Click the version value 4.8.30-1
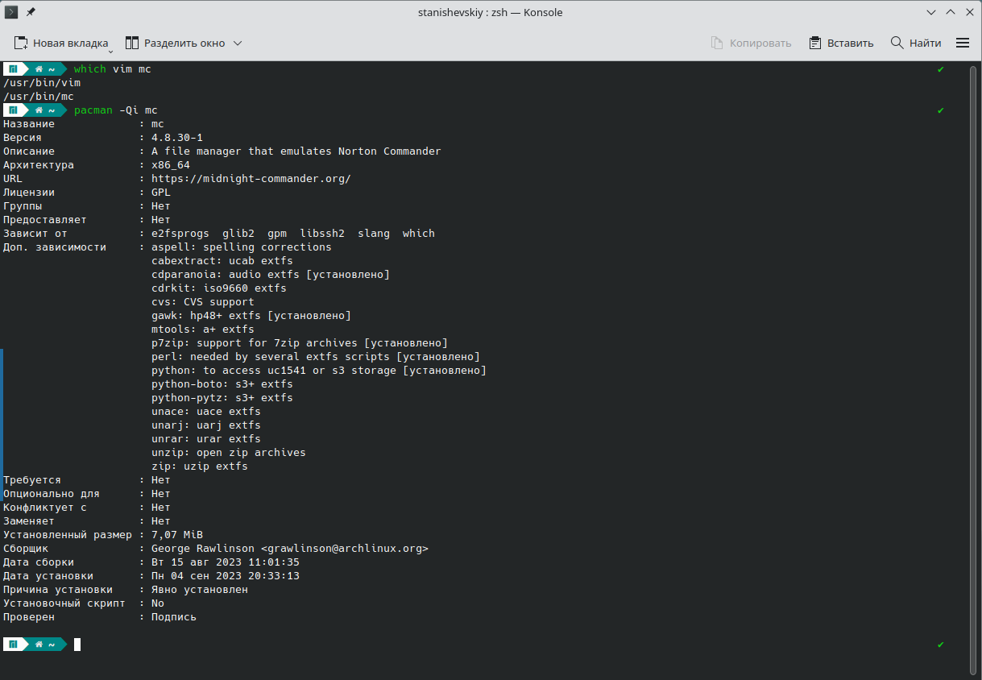The image size is (982, 680). [177, 138]
